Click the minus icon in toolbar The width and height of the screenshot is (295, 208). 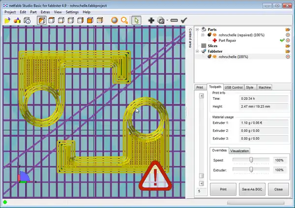point(174,20)
